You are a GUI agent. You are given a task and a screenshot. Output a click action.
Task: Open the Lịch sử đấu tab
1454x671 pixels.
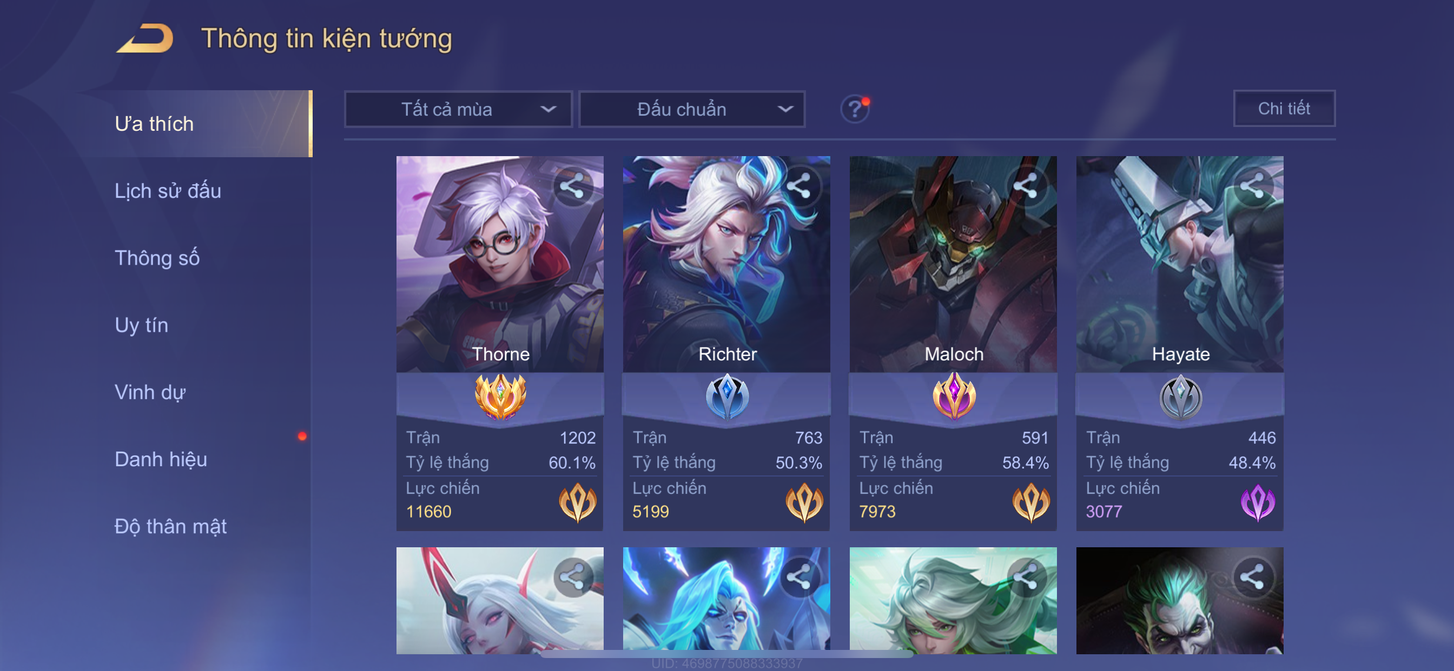(168, 191)
